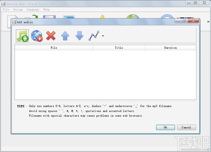211x152 pixels.
Task: Click the Cancel button
Action: pos(186,127)
